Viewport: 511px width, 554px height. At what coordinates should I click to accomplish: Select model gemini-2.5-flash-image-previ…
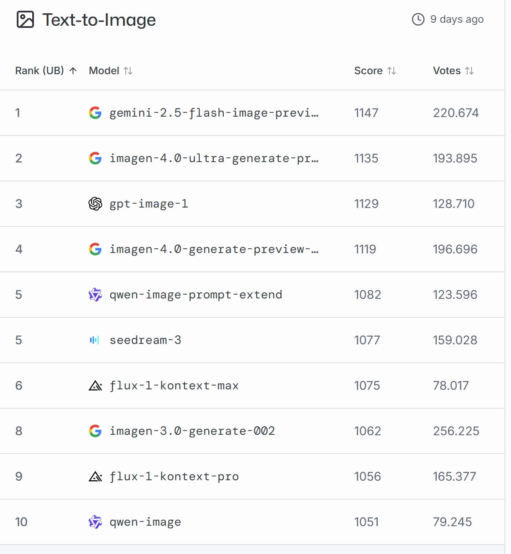pyautogui.click(x=214, y=113)
